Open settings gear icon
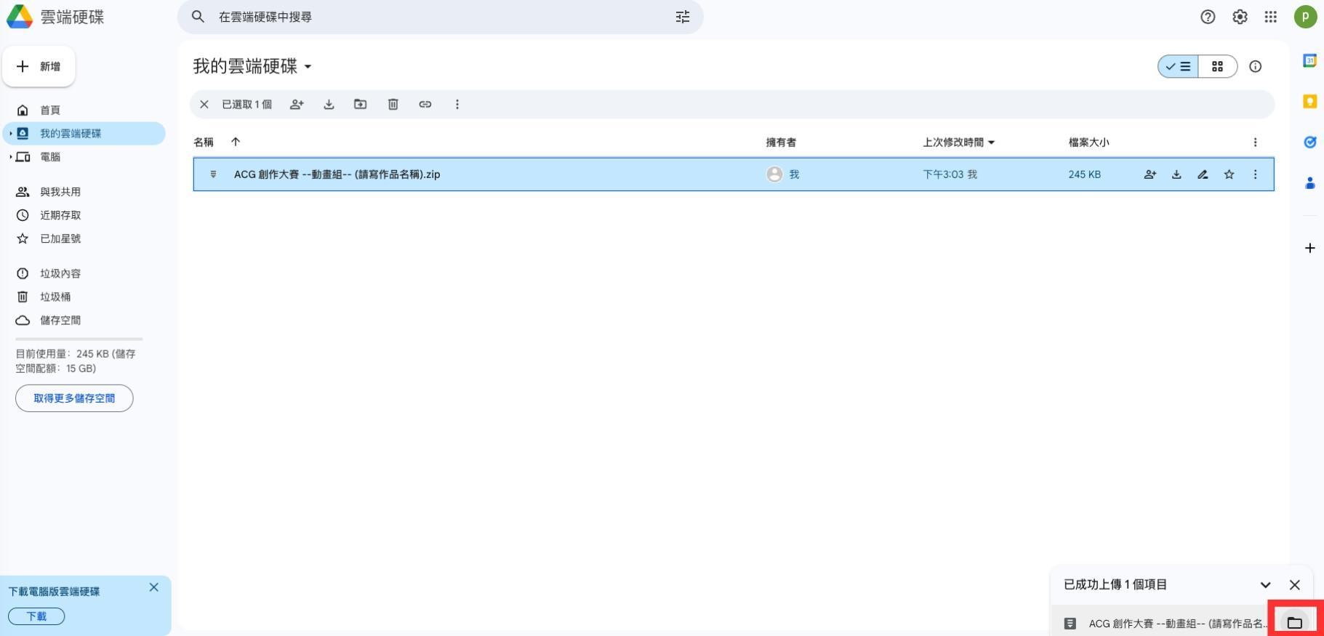 [x=1240, y=17]
